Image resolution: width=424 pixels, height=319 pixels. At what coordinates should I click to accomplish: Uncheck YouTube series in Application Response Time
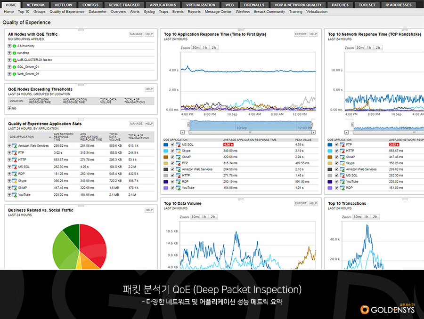pyautogui.click(x=172, y=188)
